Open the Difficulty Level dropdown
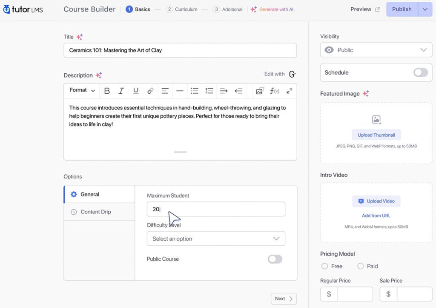Screen dimensions: 436x308 click(x=216, y=239)
